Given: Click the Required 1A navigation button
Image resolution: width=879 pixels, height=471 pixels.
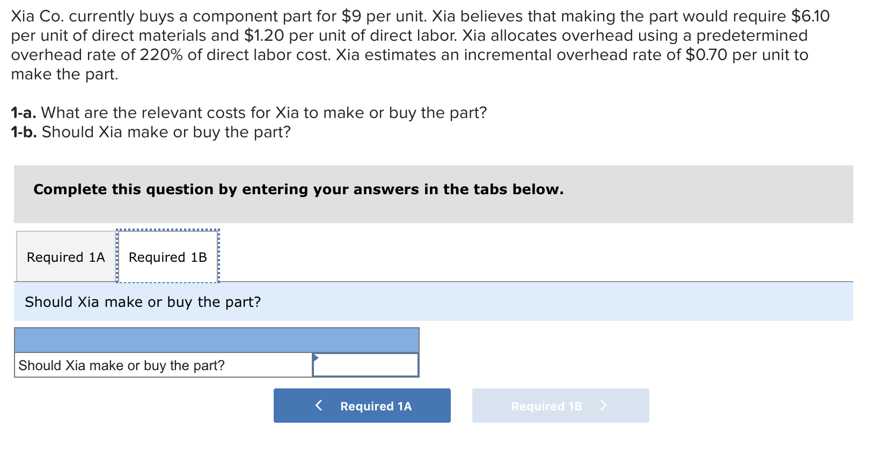Looking at the screenshot, I should [x=362, y=406].
